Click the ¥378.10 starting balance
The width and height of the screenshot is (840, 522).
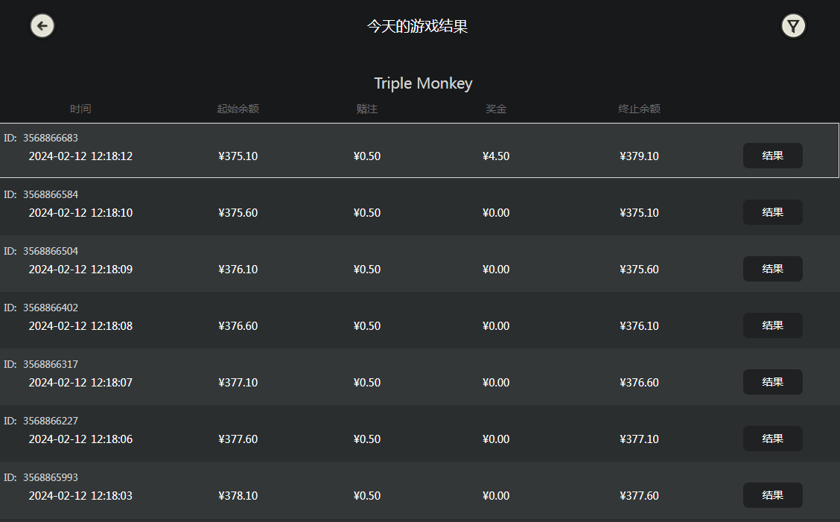tap(238, 496)
